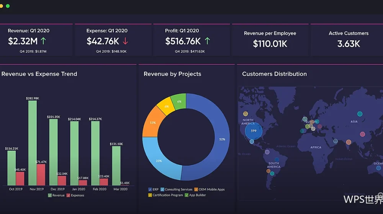383x214 pixels.
Task: Click the Nov 2019 revenue bar labeled $282.98K
Action: (x=33, y=143)
